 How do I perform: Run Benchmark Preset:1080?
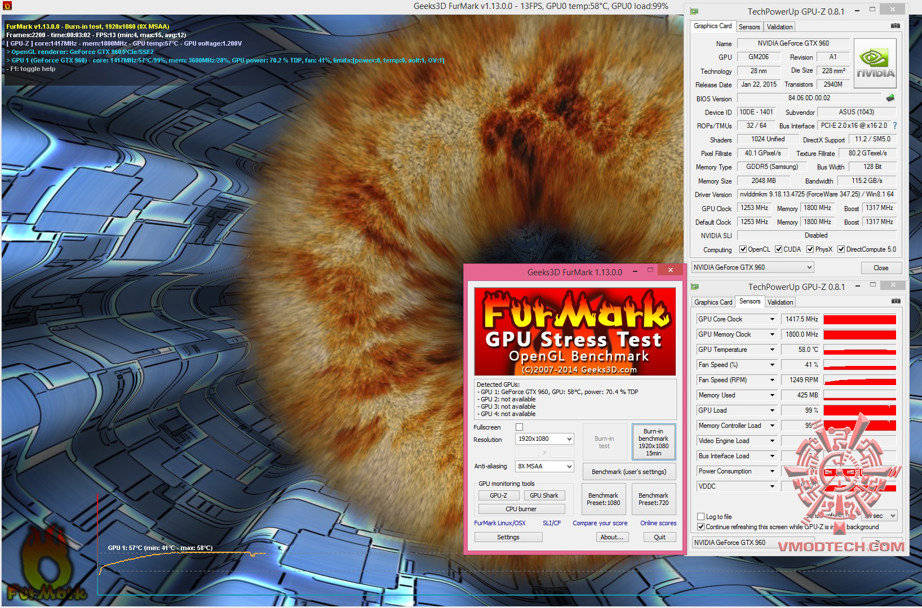coord(604,499)
